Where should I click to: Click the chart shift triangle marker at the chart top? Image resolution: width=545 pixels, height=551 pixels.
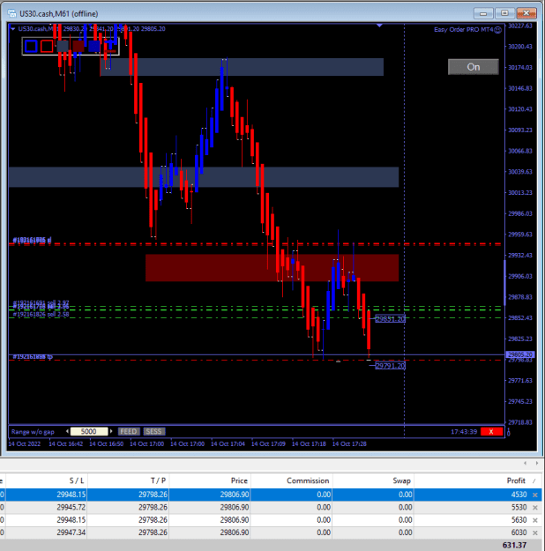(379, 26)
